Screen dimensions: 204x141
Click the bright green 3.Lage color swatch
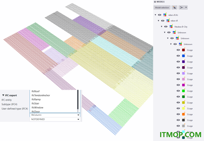(183, 91)
